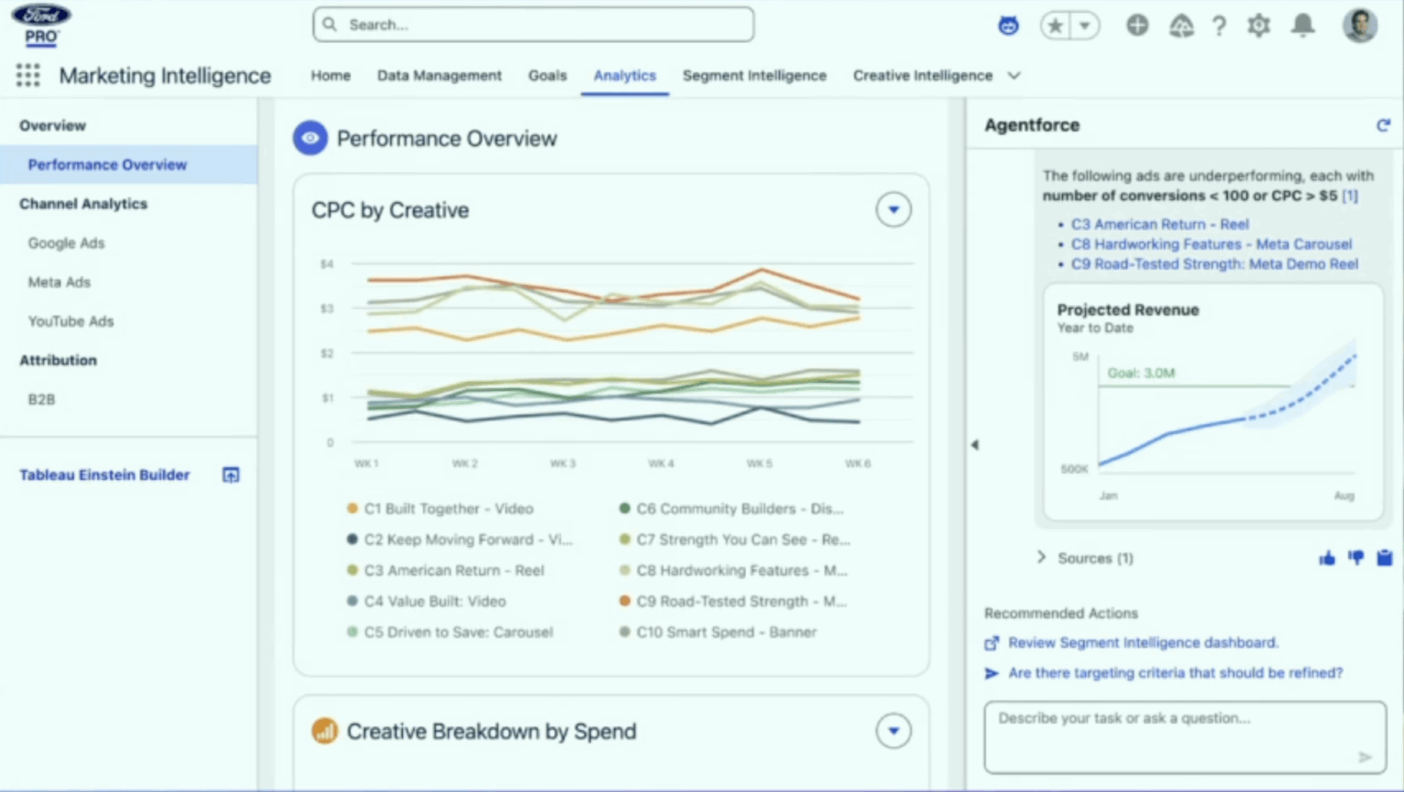
Task: Open the favorites list dropdown arrow
Action: click(x=1085, y=26)
